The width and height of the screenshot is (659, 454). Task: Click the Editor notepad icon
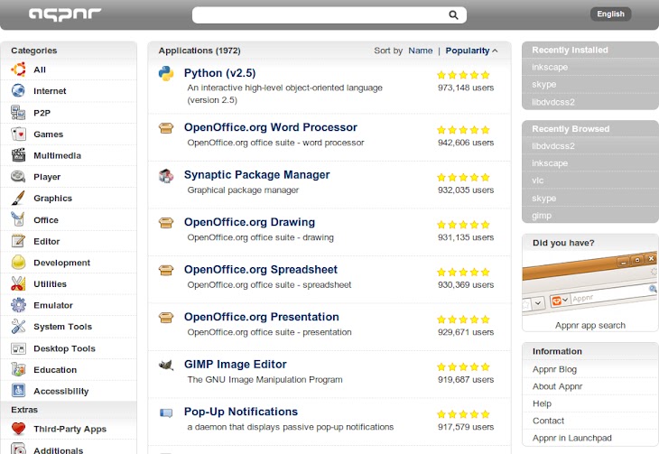tap(18, 241)
